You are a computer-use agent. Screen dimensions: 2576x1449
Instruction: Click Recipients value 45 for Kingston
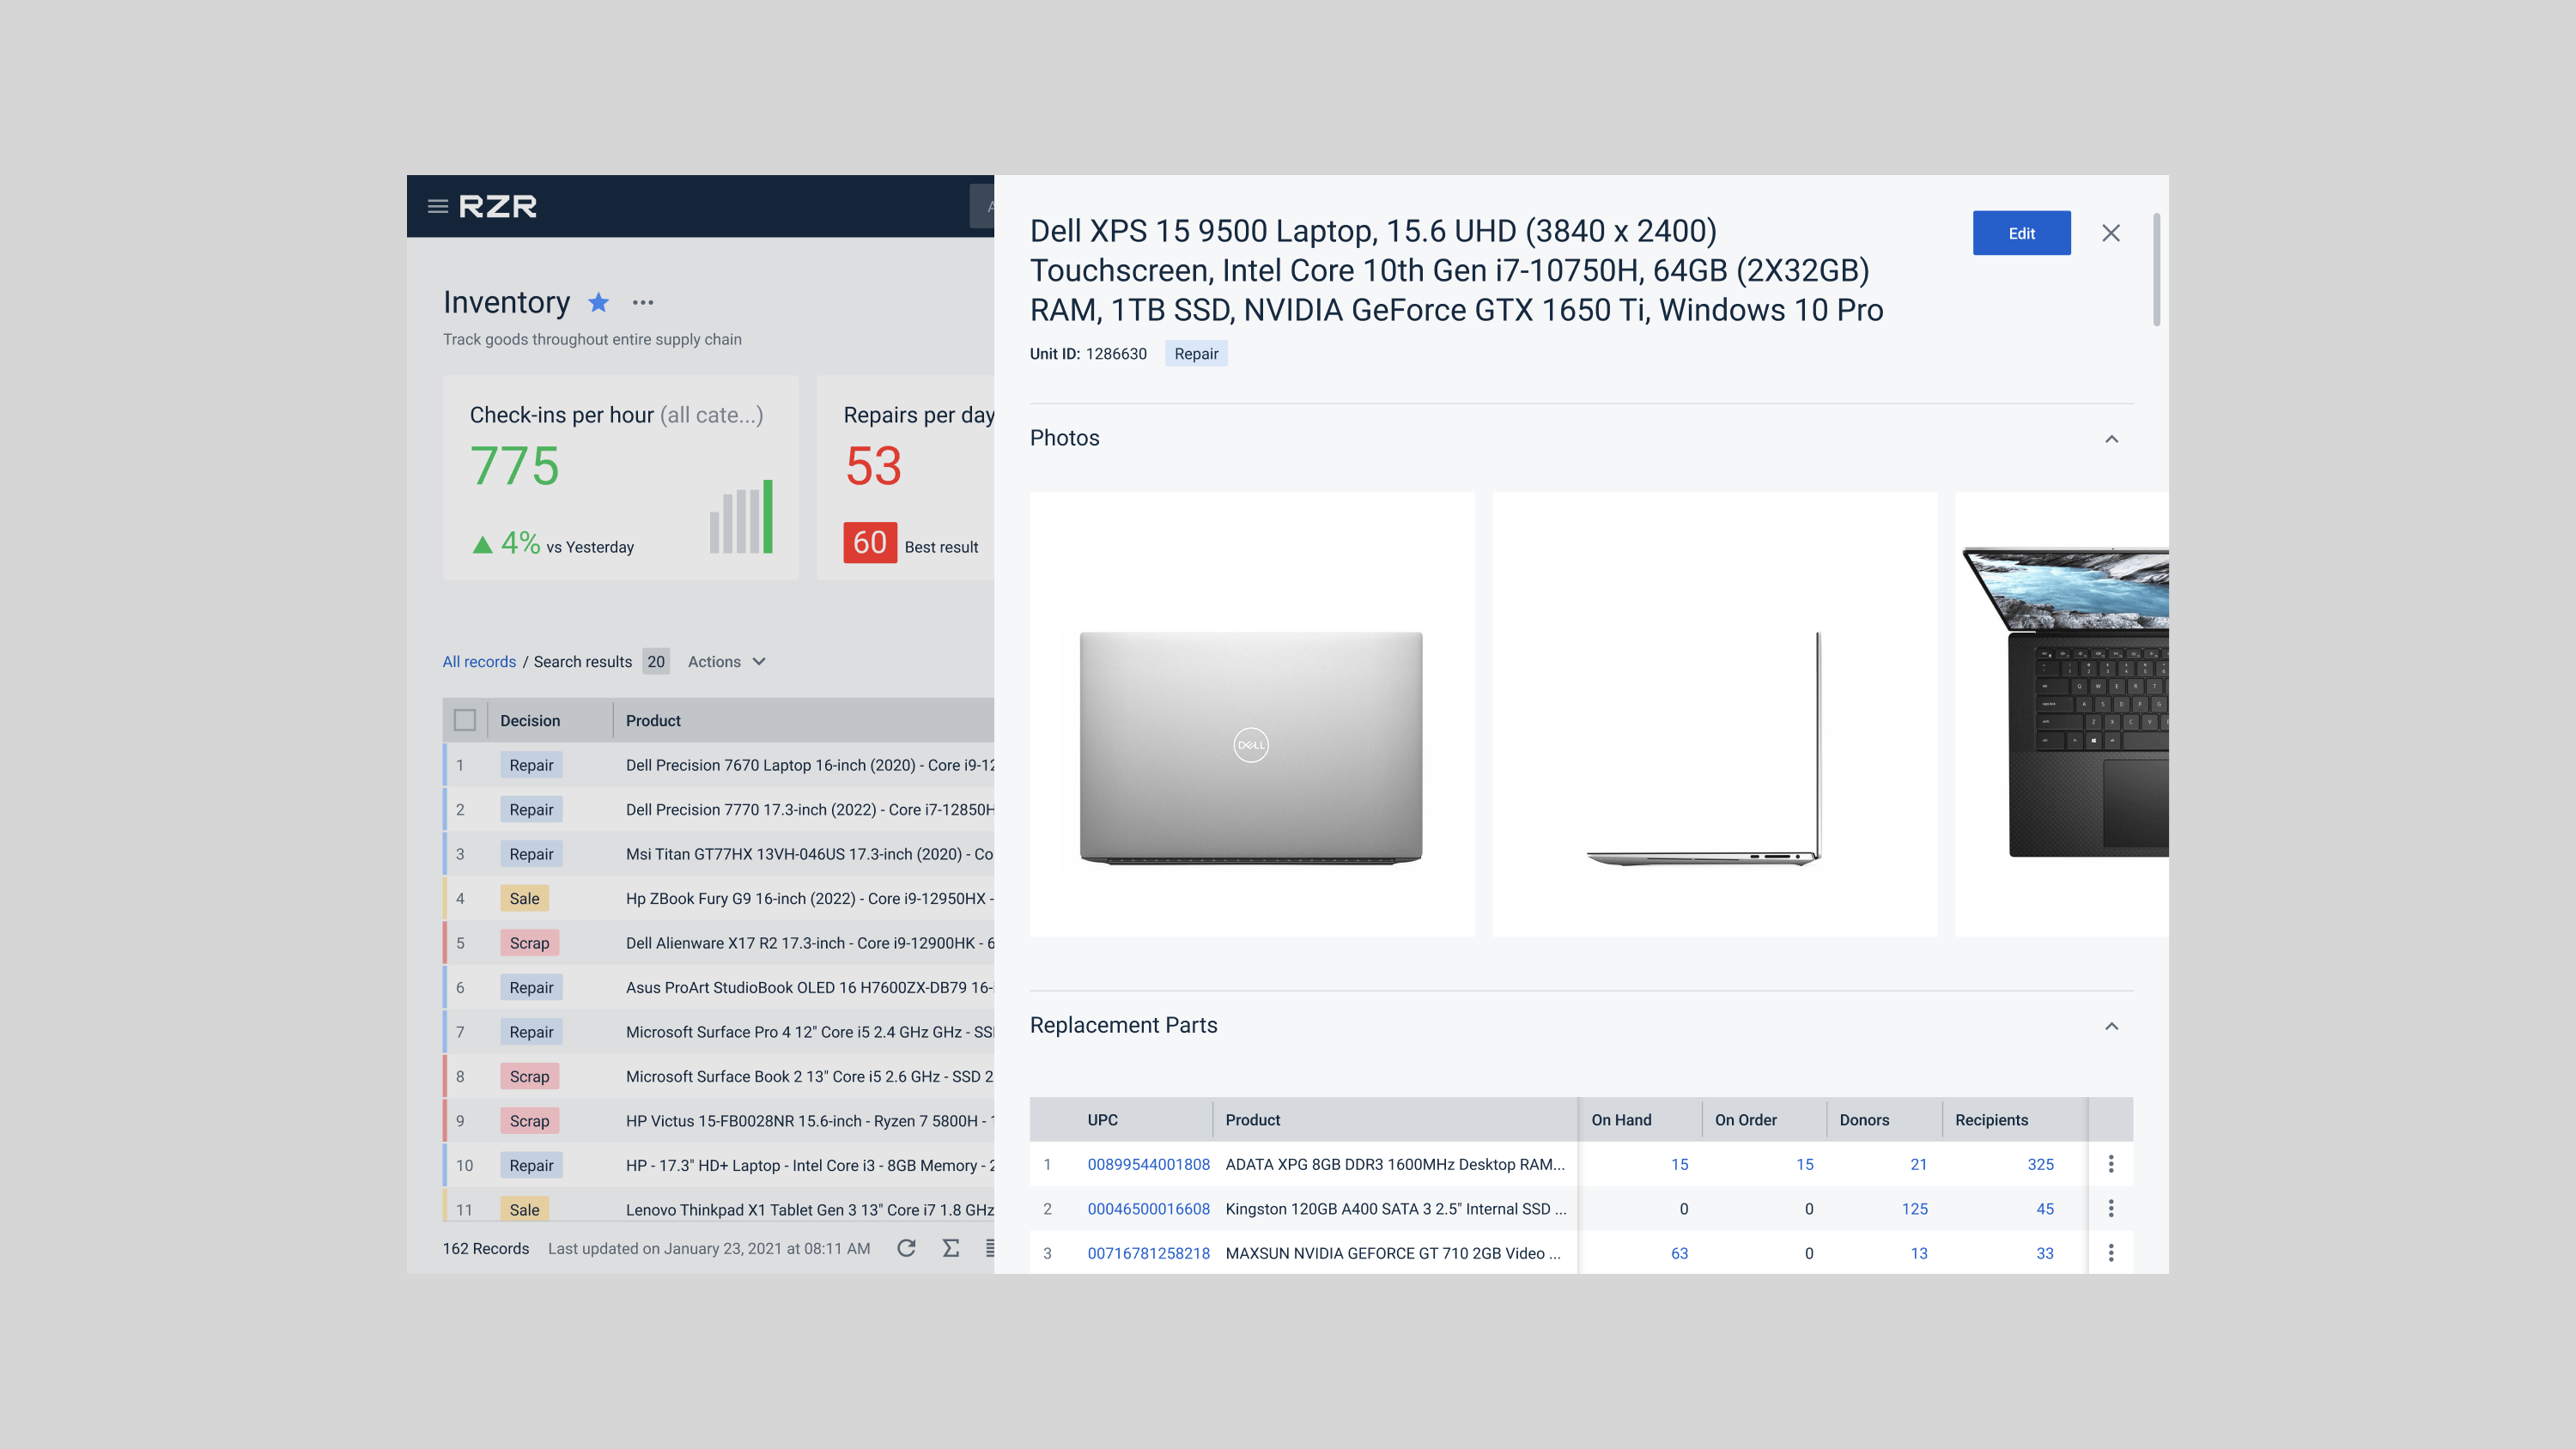tap(2045, 1208)
